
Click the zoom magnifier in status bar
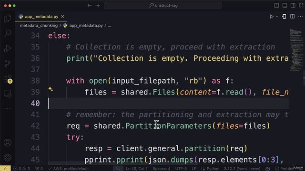[x=118, y=169]
